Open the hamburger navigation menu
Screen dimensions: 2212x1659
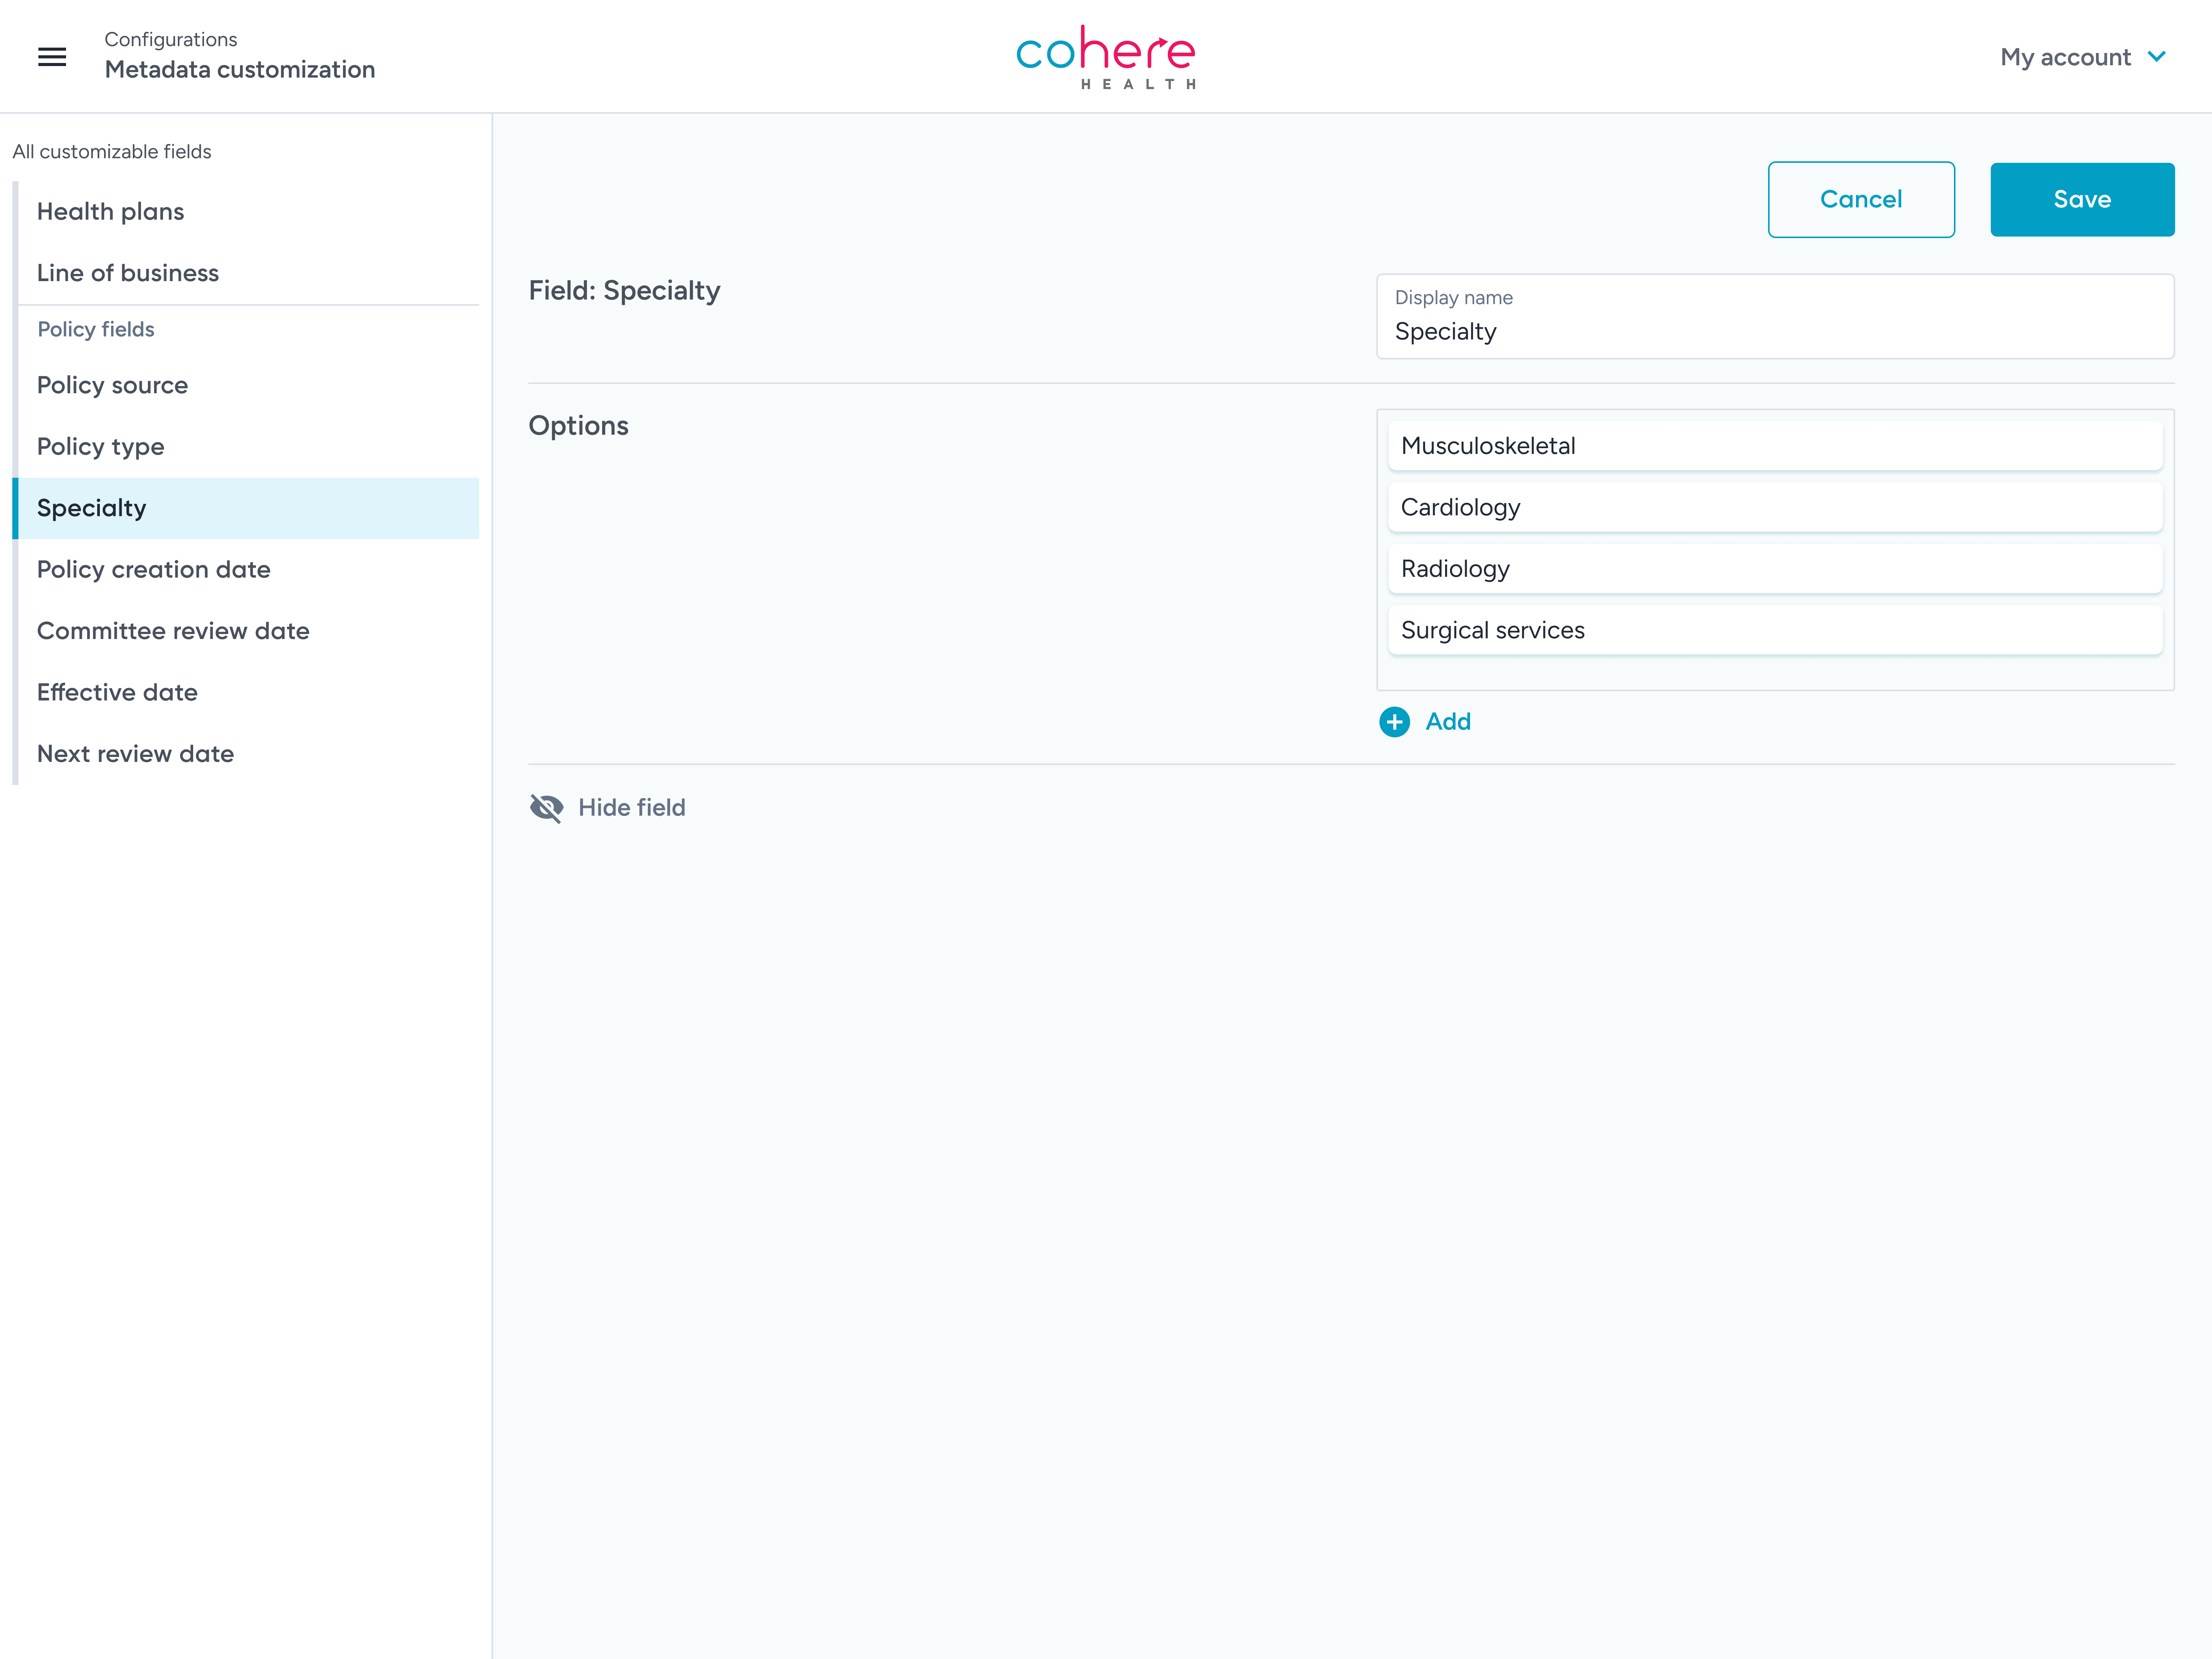coord(52,57)
